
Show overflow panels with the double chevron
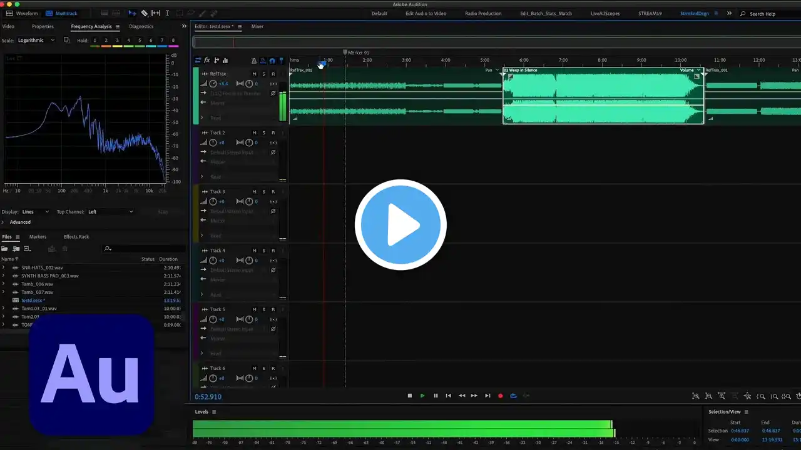(x=184, y=26)
